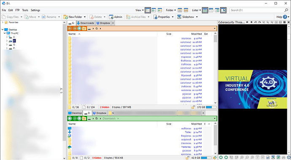Toggle dual horizontal Lister layout
The image size is (291, 160).
(x=205, y=10)
